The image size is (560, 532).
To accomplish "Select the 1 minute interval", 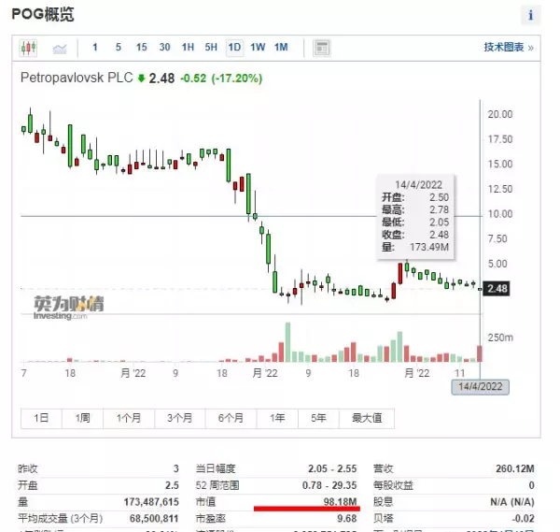I will [x=95, y=48].
